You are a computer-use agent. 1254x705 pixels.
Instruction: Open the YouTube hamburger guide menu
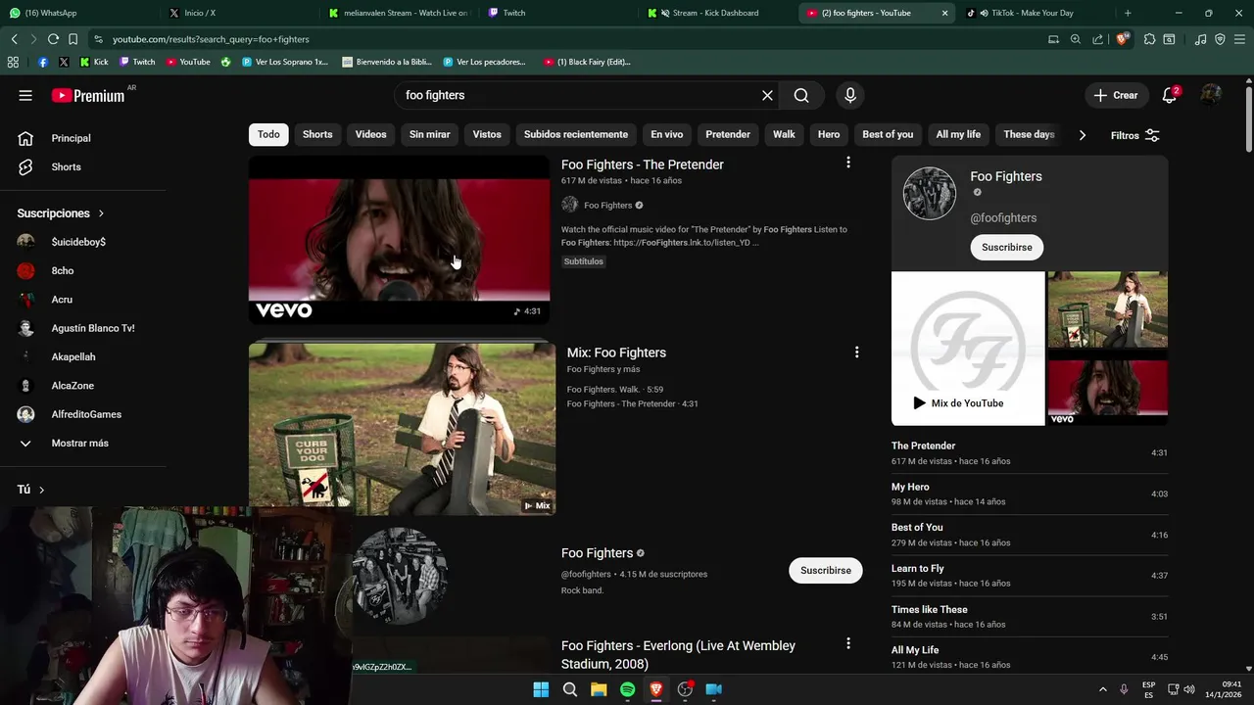coord(25,95)
